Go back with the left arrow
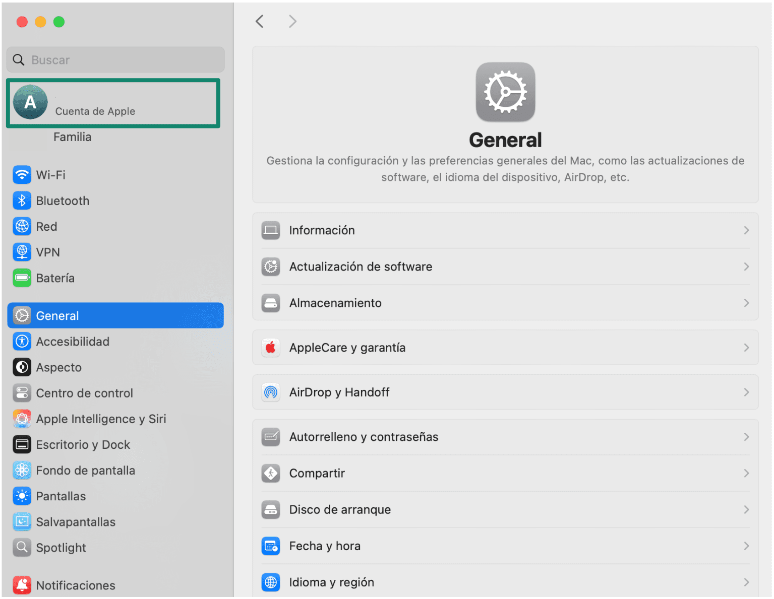The width and height of the screenshot is (774, 599). (260, 21)
